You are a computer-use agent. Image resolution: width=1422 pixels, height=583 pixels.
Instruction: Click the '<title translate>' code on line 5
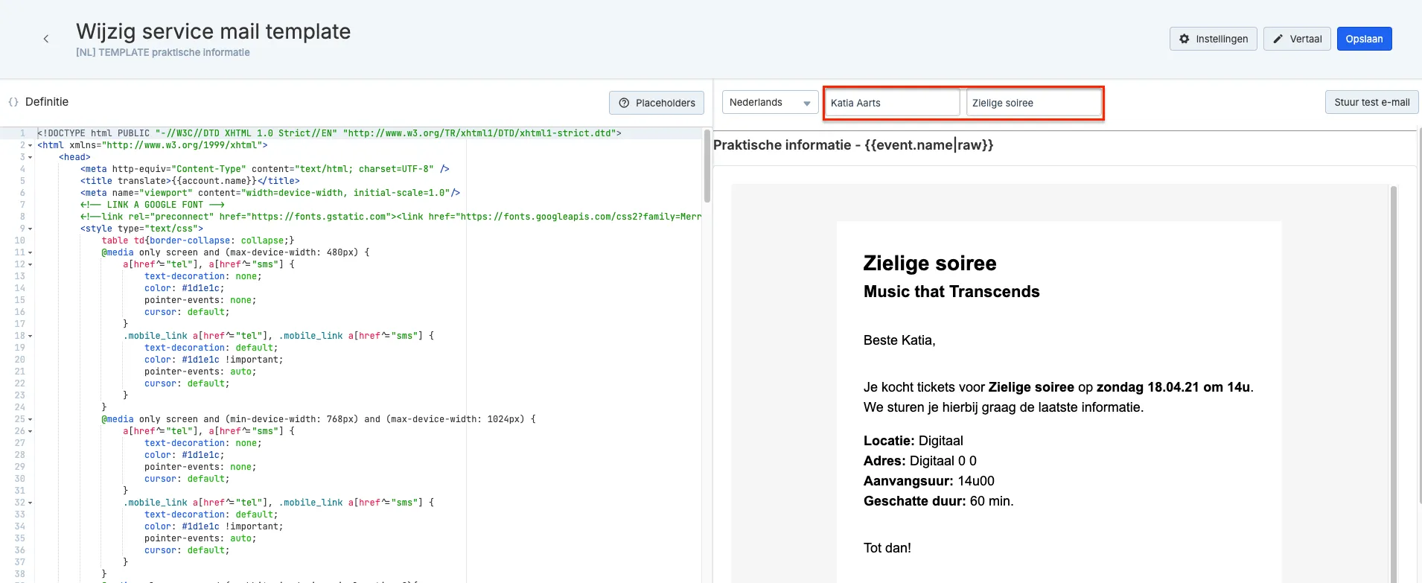(190, 181)
